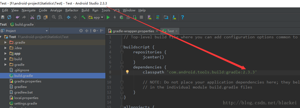Viewport: 300px width, 108px height.
Task: Open the Analyze menu
Action: tap(56, 10)
